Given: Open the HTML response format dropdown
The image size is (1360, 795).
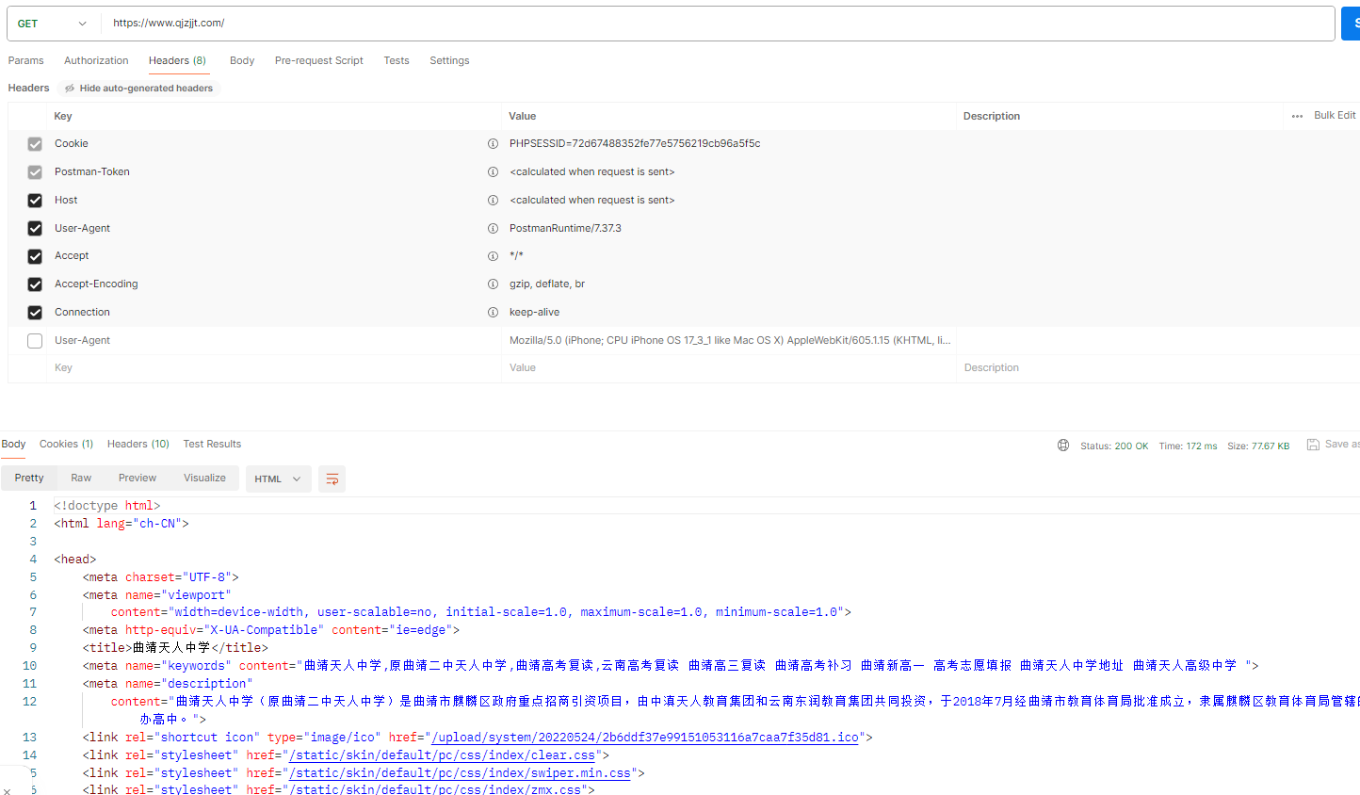Looking at the screenshot, I should click(x=277, y=479).
